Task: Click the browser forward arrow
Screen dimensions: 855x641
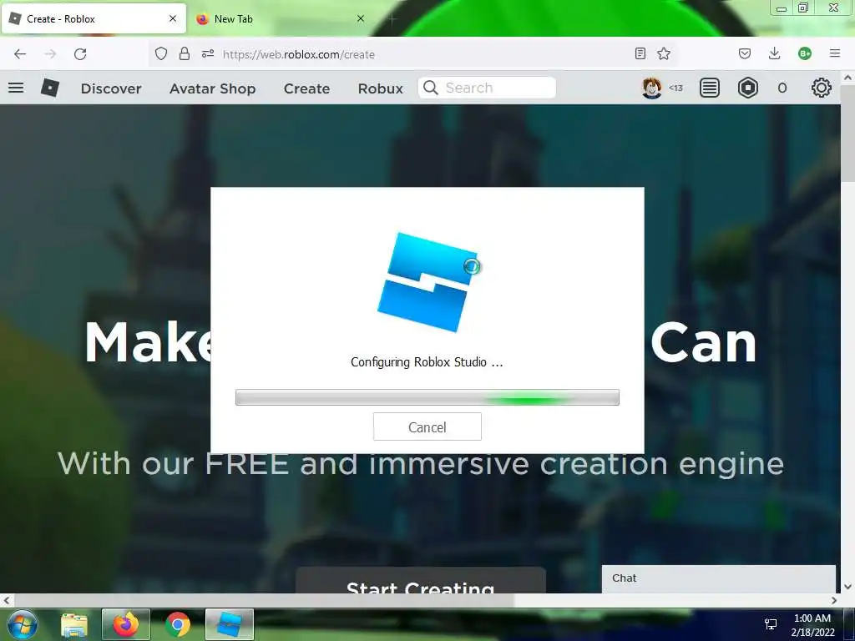Action: coord(50,54)
